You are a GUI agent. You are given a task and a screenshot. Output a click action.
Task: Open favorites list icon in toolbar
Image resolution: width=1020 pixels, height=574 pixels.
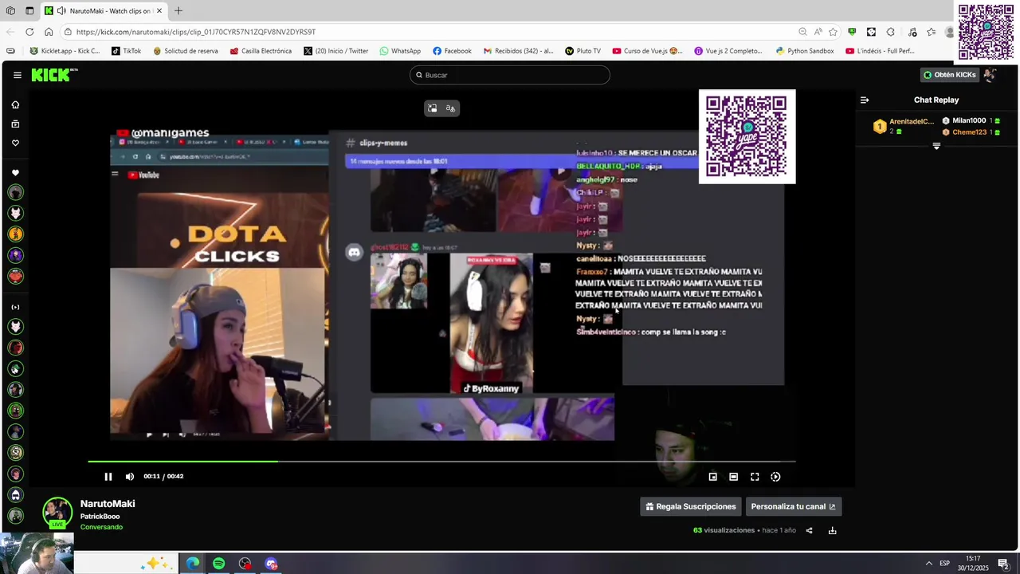pos(931,32)
